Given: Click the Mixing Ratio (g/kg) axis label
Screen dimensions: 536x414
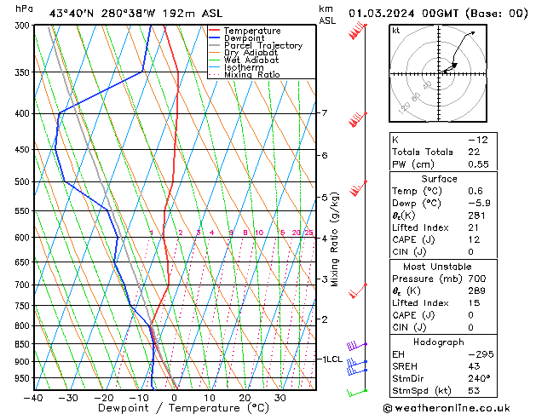Looking at the screenshot, I should (334, 239).
